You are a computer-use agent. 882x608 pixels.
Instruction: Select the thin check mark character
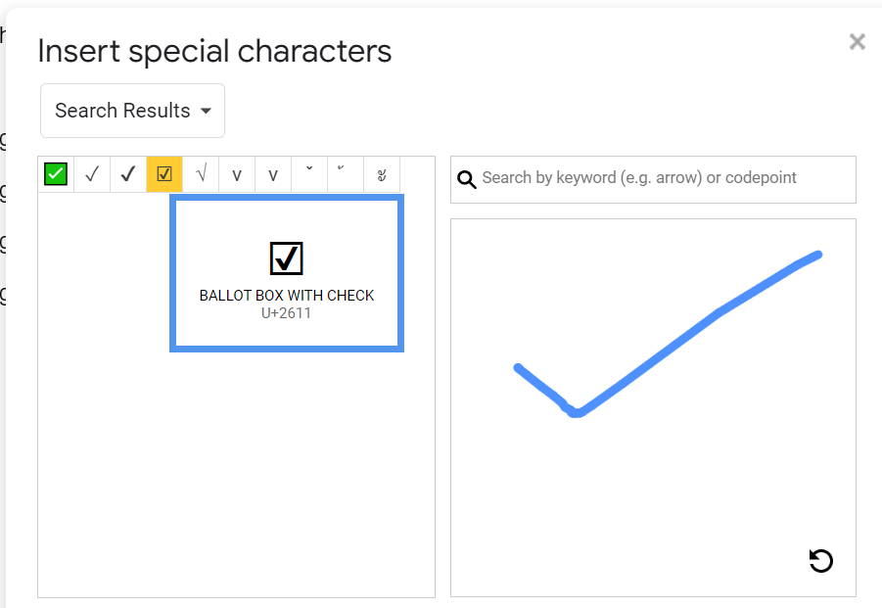pos(92,174)
